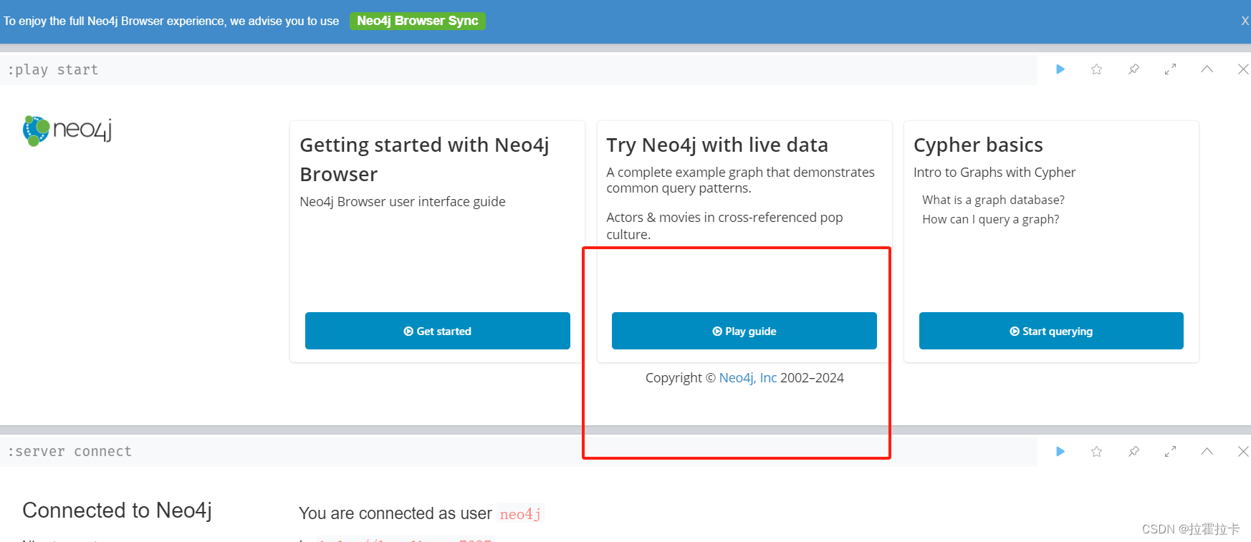Run the :play start frame command

(1060, 69)
